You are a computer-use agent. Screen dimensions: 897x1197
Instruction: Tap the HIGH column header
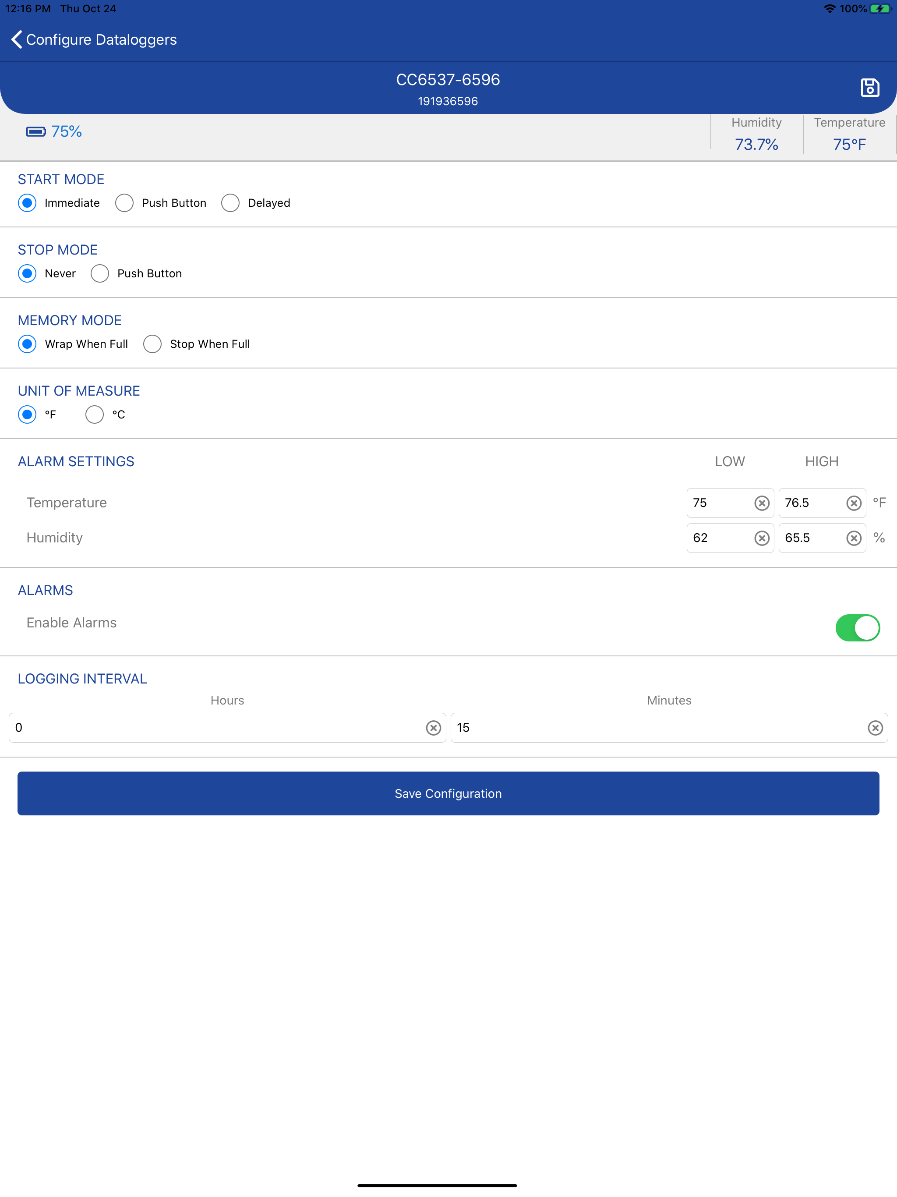(822, 462)
